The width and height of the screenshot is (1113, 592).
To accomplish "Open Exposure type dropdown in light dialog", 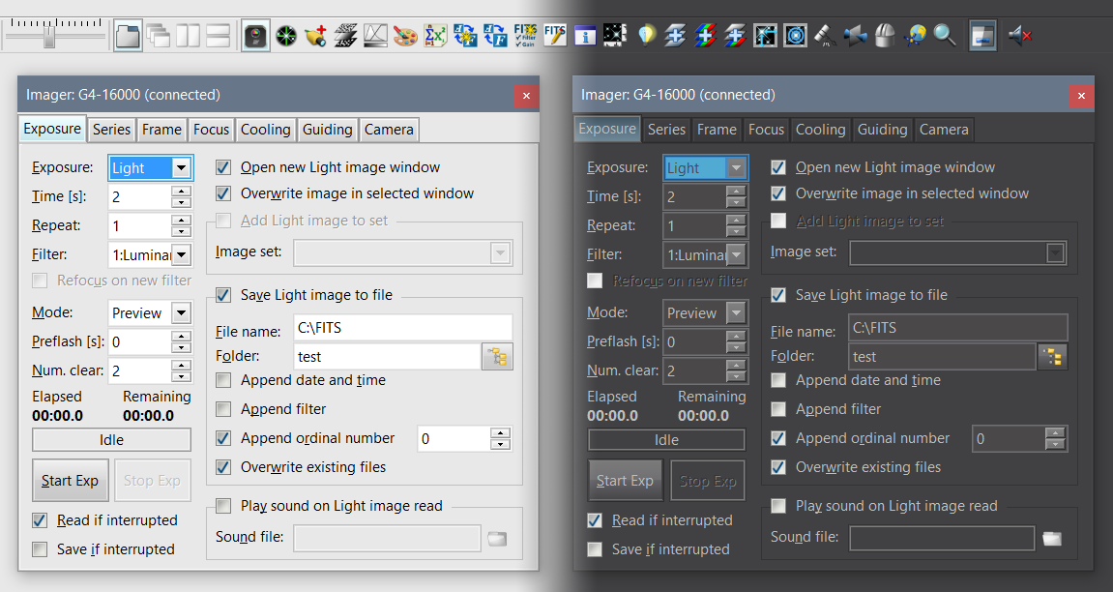I will 180,168.
